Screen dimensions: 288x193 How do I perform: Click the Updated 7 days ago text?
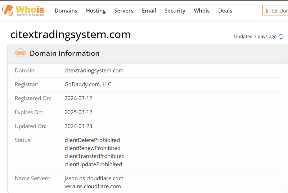coord(255,36)
